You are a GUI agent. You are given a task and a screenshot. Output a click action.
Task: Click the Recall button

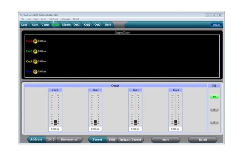tap(203, 140)
